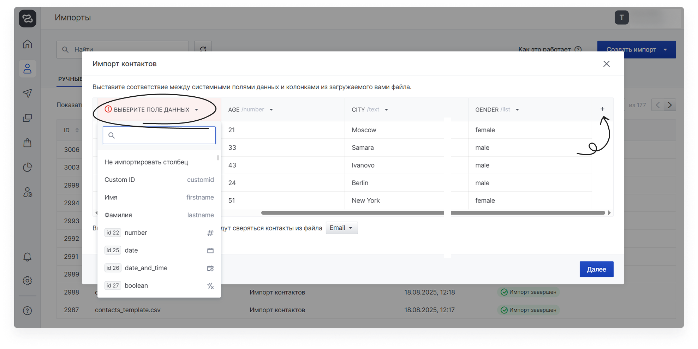
Task: Open the analytics pie chart icon
Action: coord(27,167)
